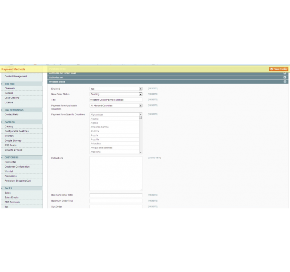Open the Inventory configuration tab
This screenshot has width=290, height=272.
(x=9, y=136)
